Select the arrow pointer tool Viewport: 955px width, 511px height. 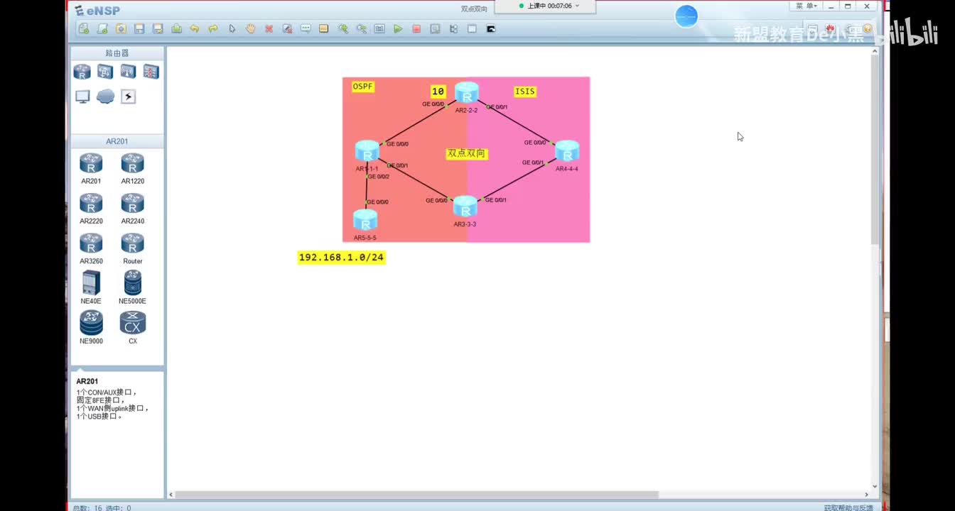(x=232, y=29)
